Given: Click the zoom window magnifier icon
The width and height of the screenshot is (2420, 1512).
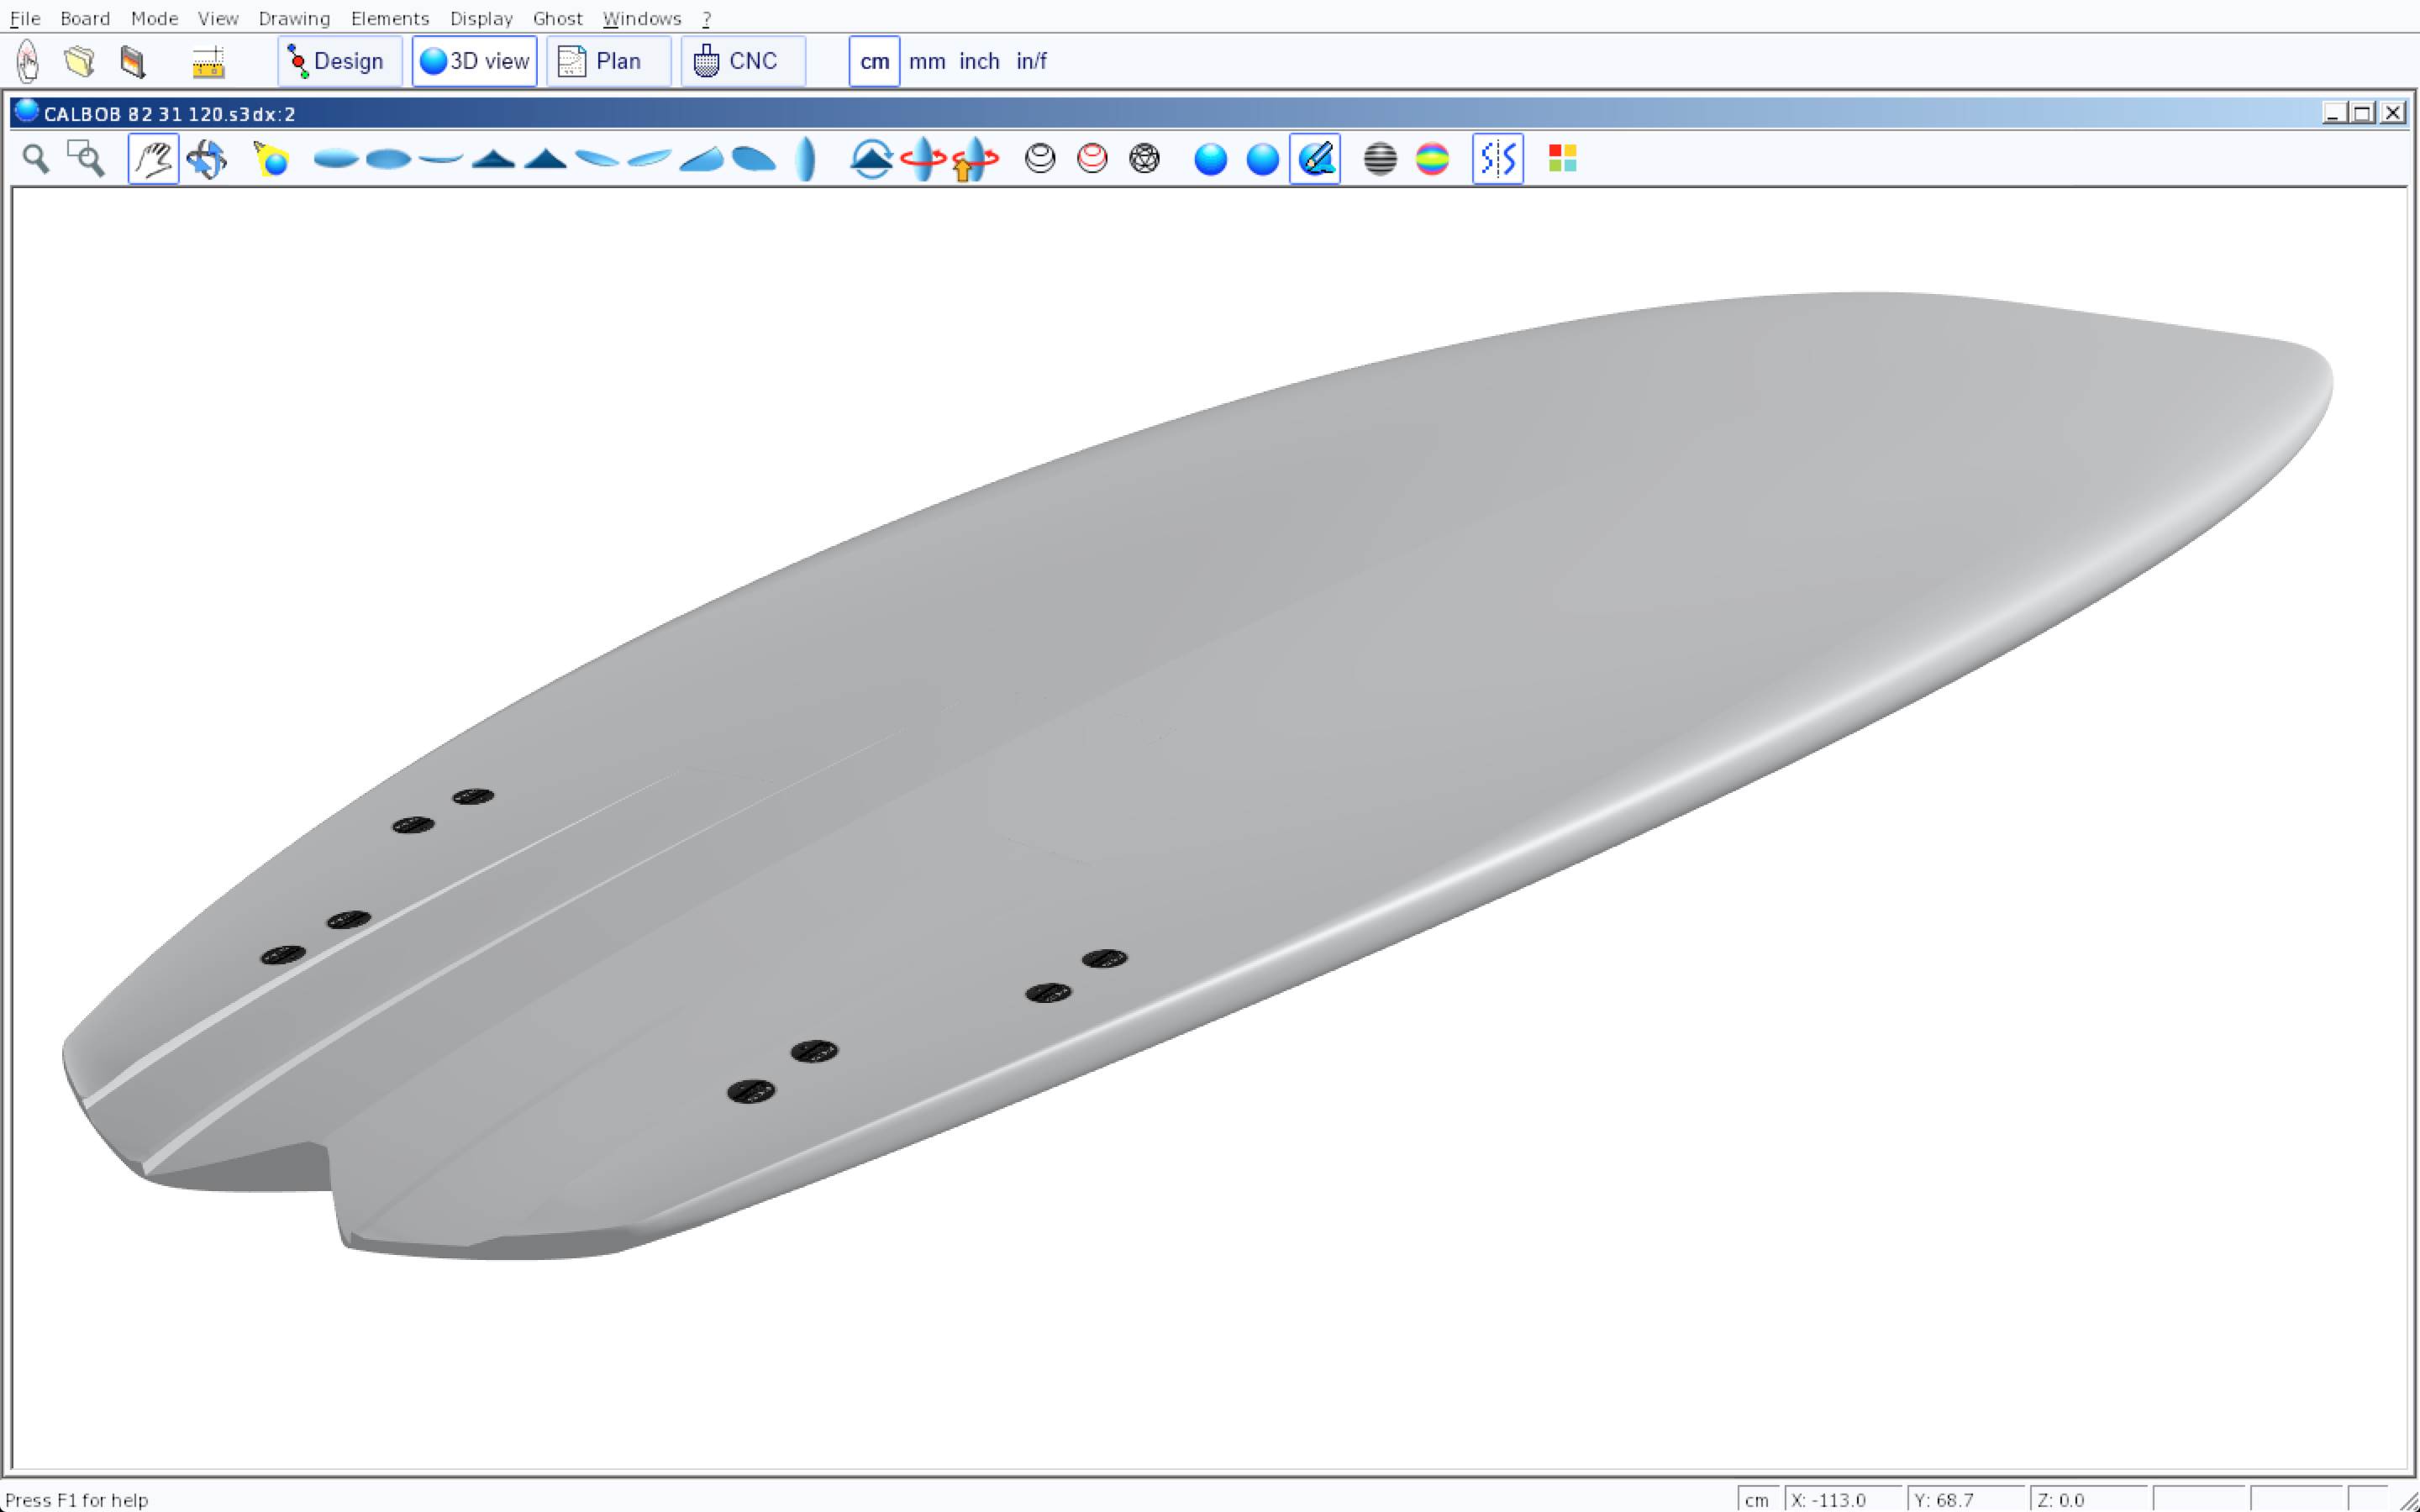Looking at the screenshot, I should pyautogui.click(x=86, y=159).
